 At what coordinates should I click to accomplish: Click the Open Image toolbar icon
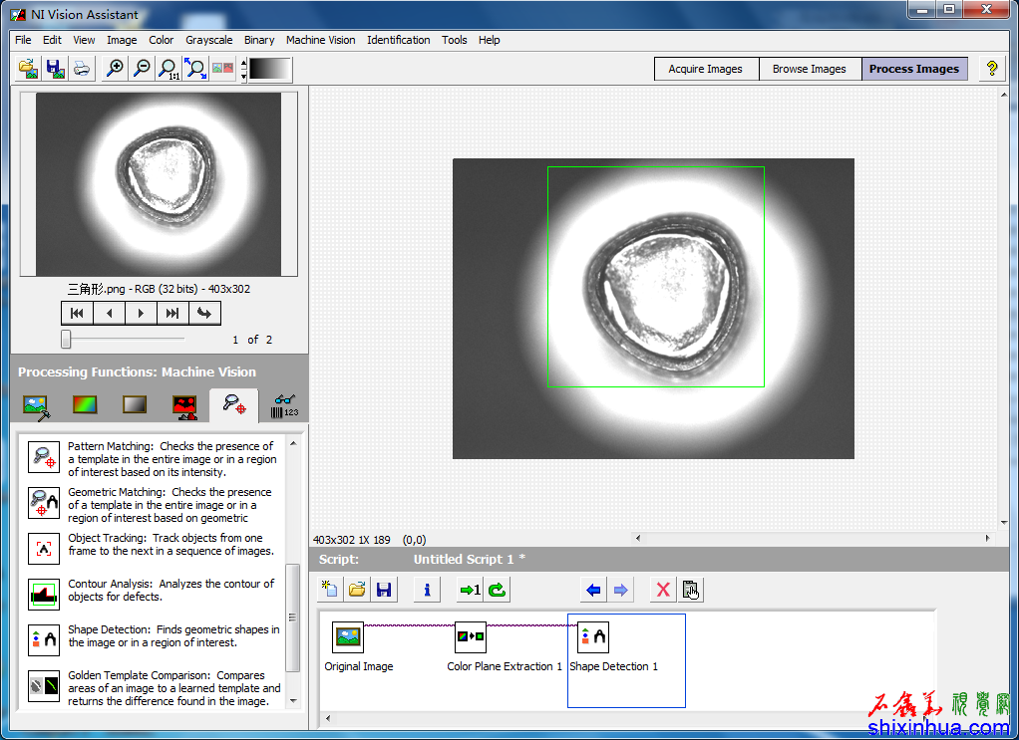pos(28,68)
